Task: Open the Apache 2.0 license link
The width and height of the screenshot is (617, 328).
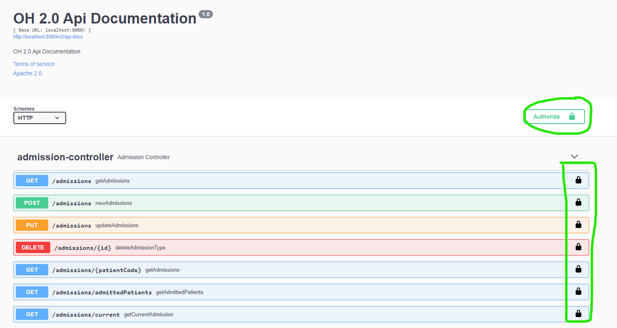Action: point(27,73)
